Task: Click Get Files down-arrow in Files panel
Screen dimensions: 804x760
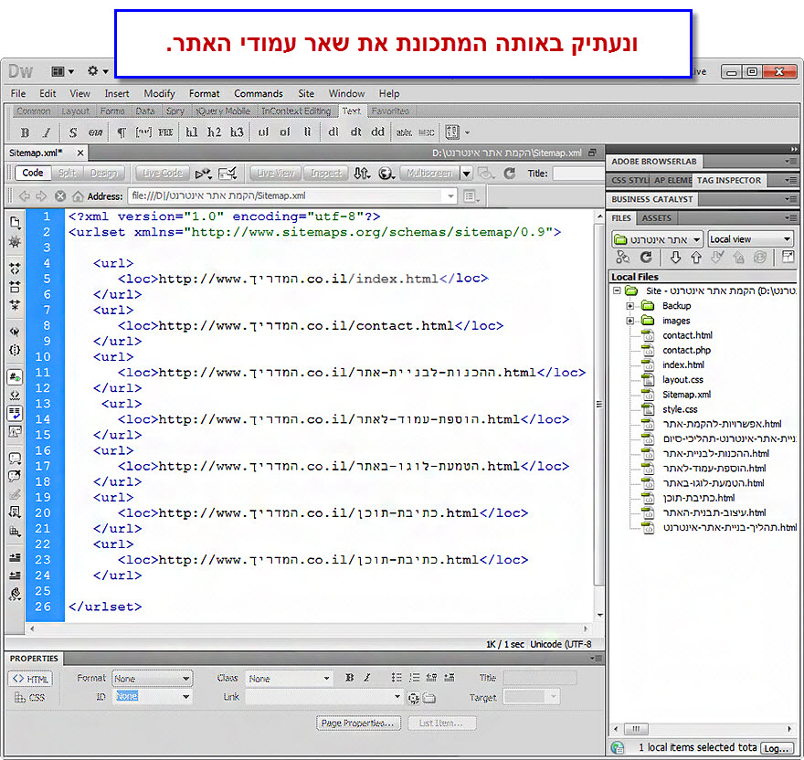Action: (x=675, y=257)
